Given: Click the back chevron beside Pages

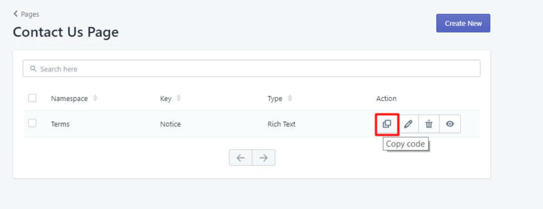Looking at the screenshot, I should pos(16,14).
